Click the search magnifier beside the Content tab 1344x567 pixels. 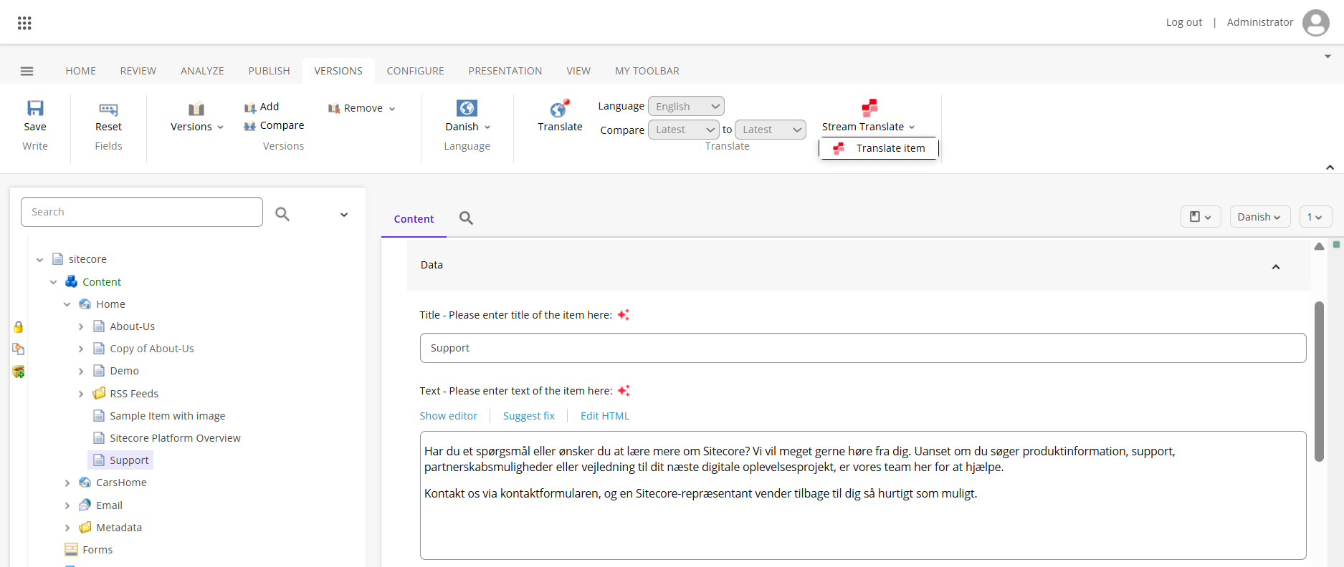click(466, 218)
